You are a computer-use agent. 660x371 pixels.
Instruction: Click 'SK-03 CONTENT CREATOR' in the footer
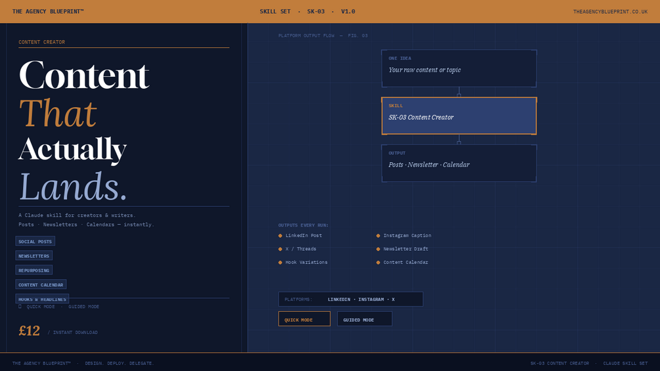tap(560, 363)
